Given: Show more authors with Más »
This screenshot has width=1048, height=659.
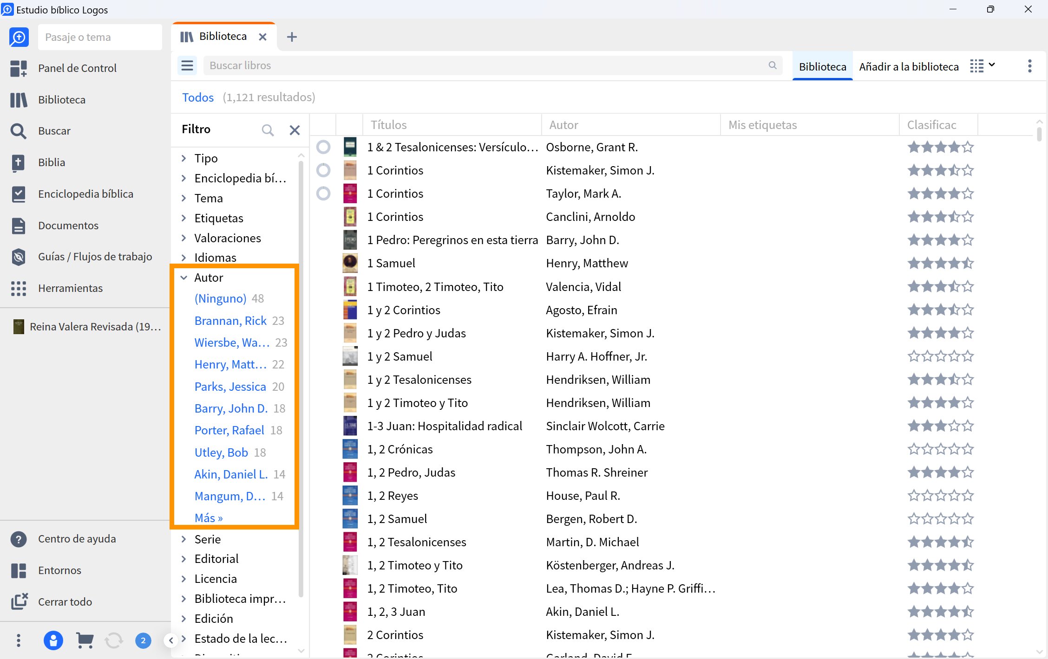Looking at the screenshot, I should [x=209, y=518].
